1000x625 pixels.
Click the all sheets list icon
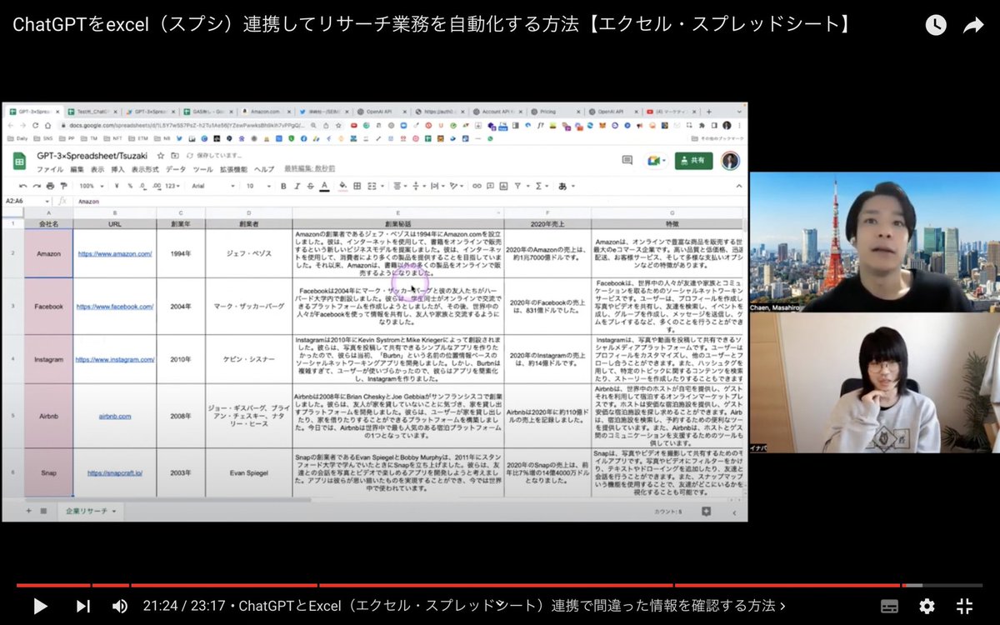[43, 510]
